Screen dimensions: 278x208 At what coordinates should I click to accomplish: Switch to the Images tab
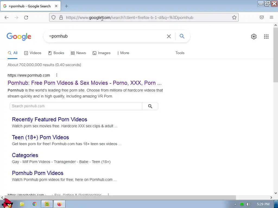pyautogui.click(x=102, y=53)
